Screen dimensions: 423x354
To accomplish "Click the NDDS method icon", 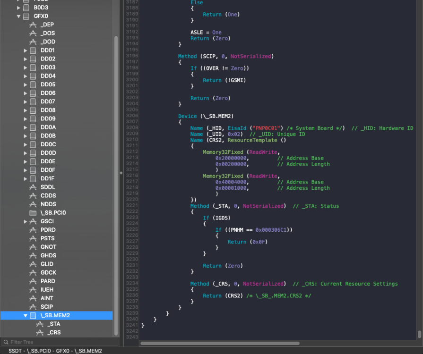I will click(33, 204).
